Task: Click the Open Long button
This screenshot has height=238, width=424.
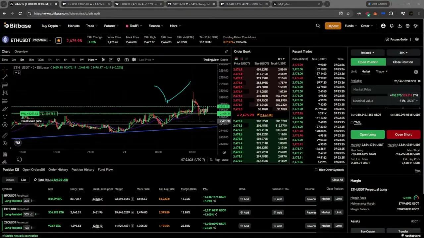Action: [x=368, y=135]
